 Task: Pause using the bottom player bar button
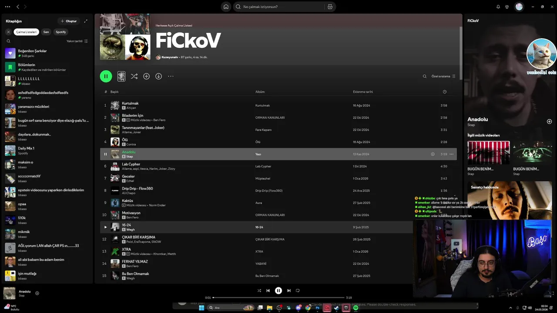tap(278, 291)
